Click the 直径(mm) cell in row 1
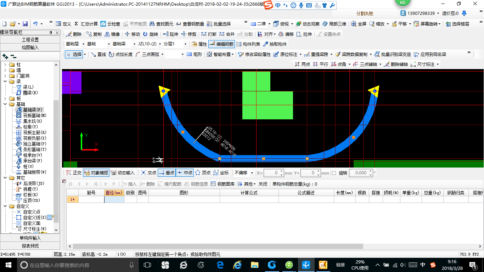484x272 pixels. [x=114, y=199]
